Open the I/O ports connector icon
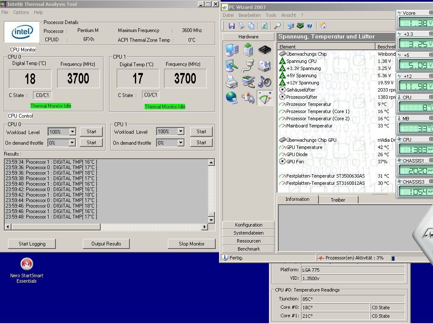433x324 pixels. 248,66
